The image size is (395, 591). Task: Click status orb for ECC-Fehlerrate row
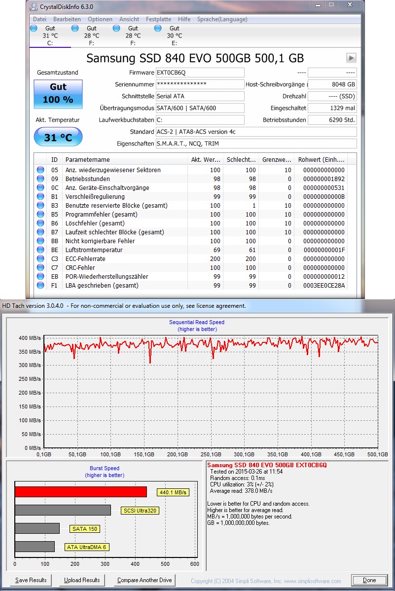tap(40, 259)
